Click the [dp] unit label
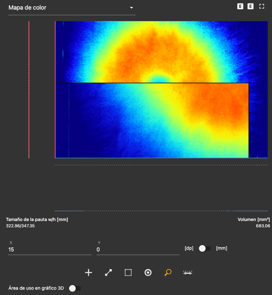 [x=189, y=248]
